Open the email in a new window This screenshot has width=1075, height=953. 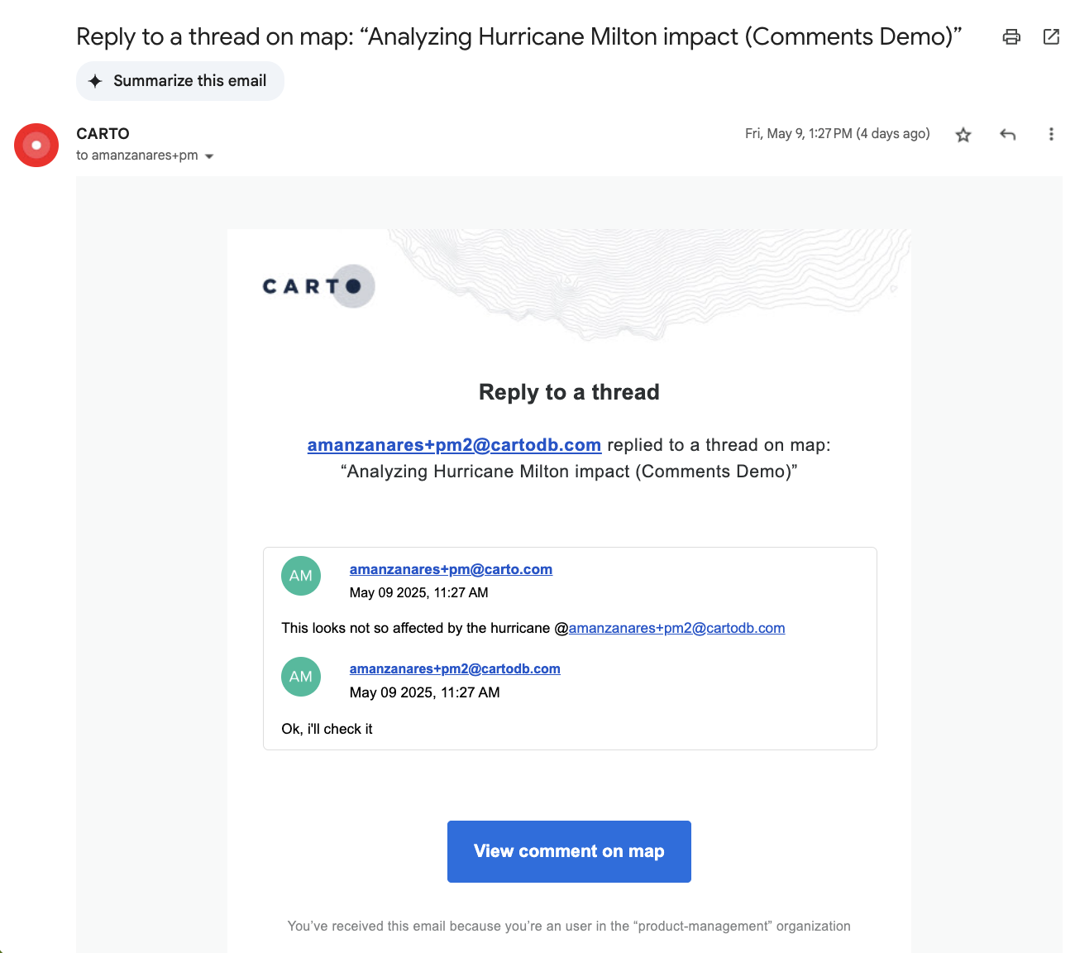pyautogui.click(x=1051, y=36)
